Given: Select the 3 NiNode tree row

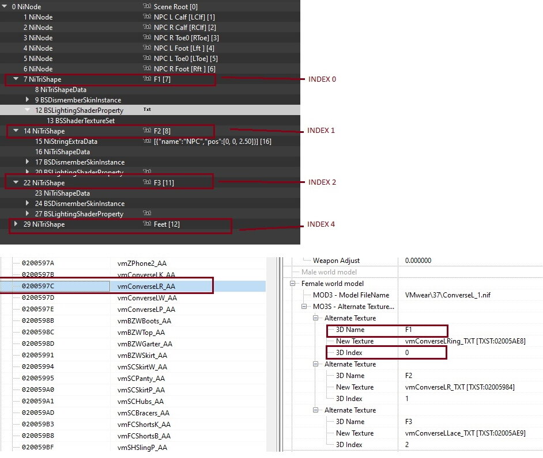Looking at the screenshot, I should click(x=150, y=37).
